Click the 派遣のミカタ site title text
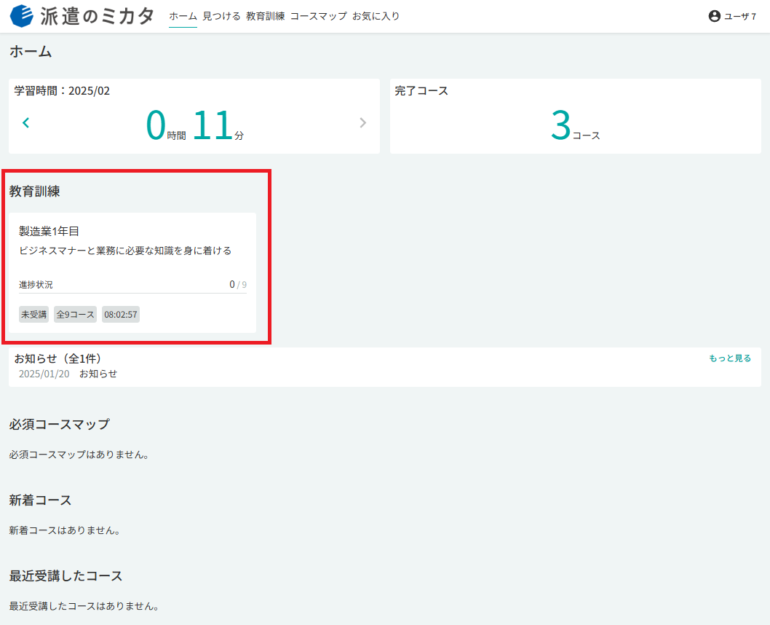The image size is (770, 625). 98,16
